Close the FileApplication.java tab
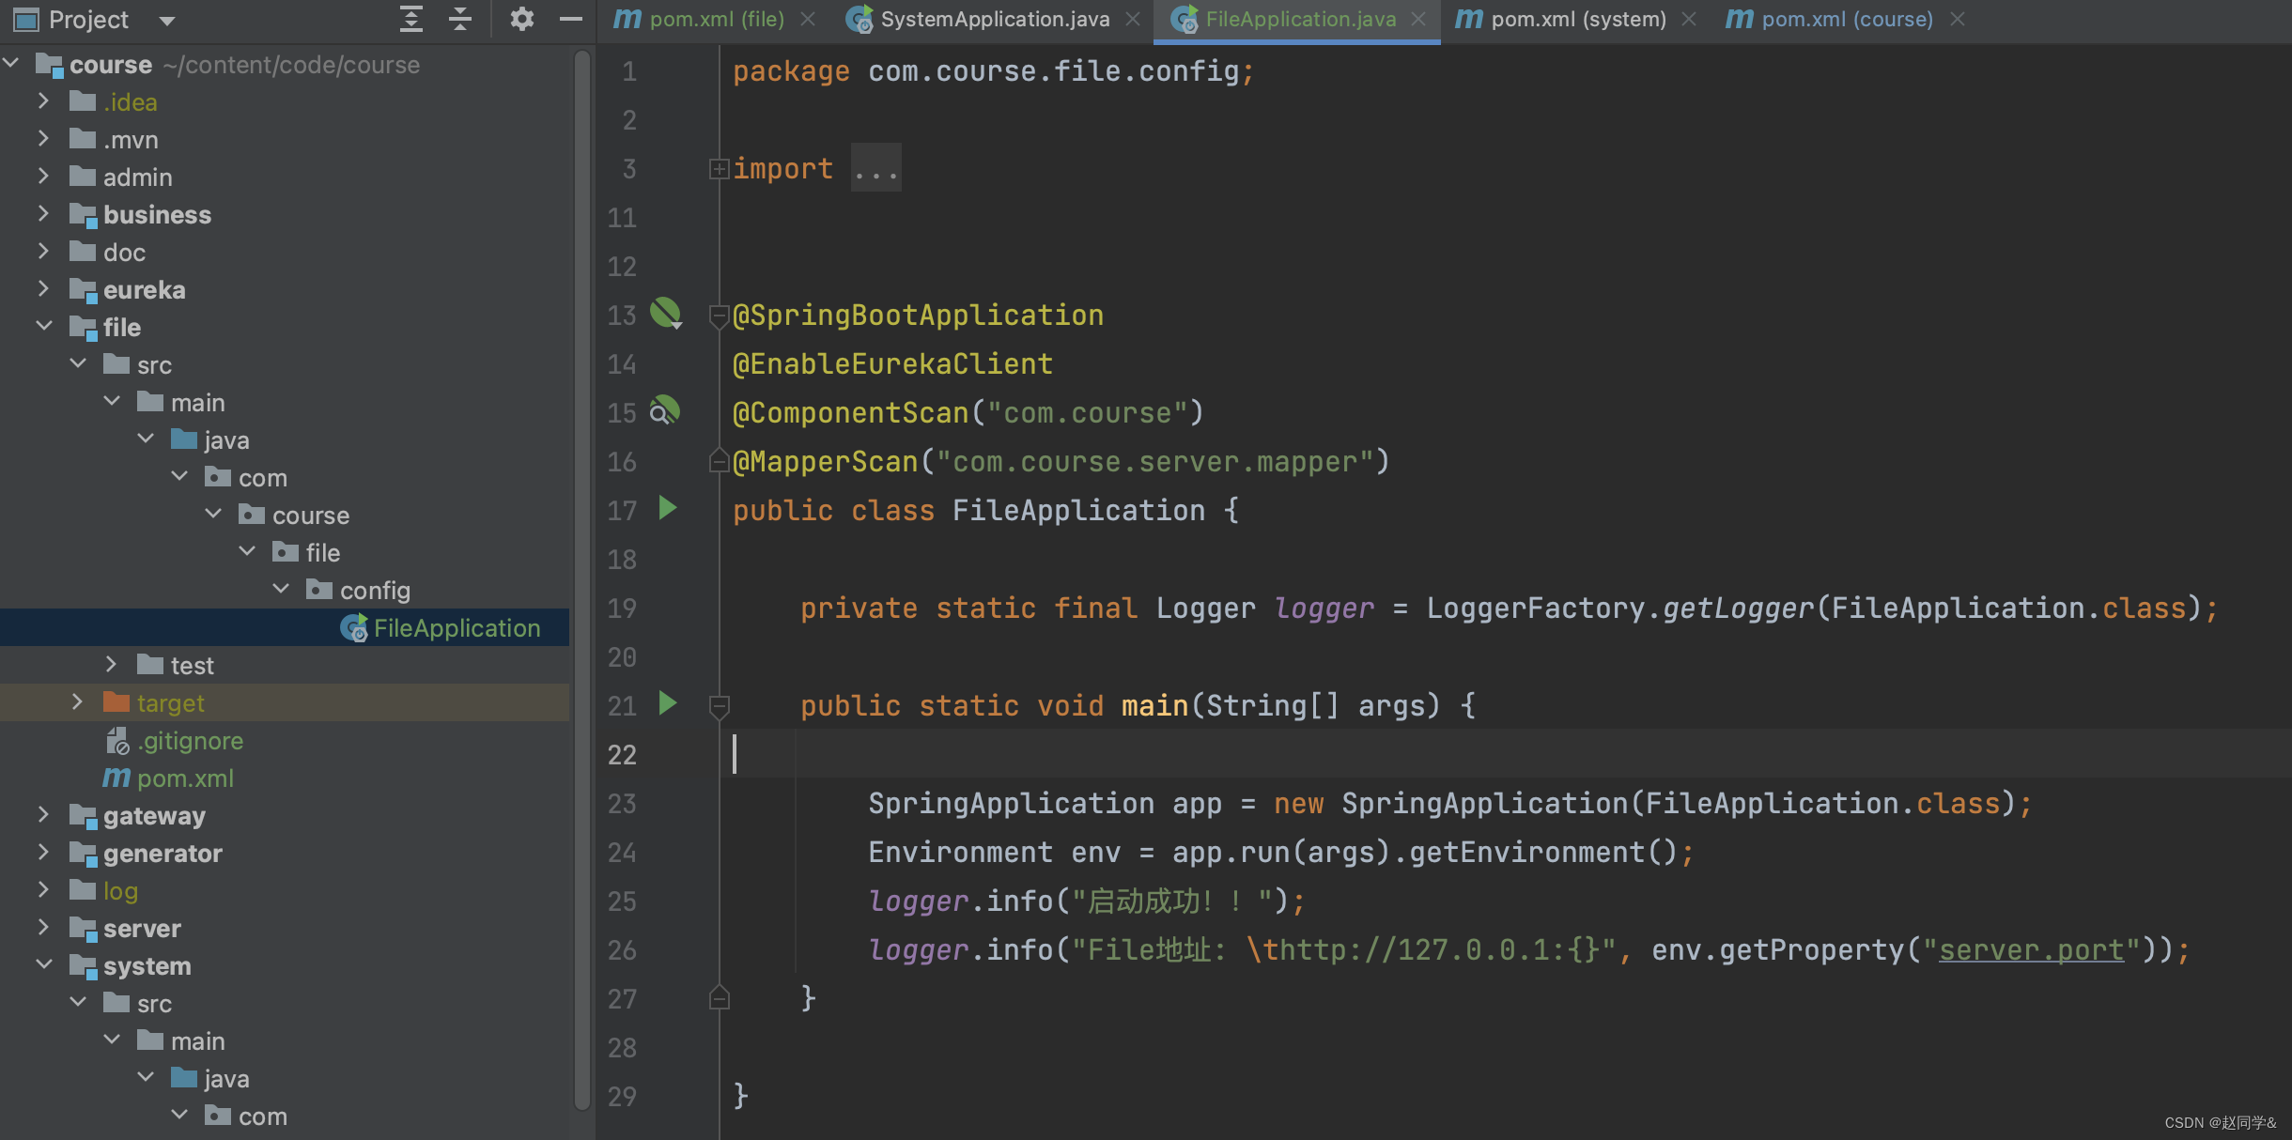2292x1140 pixels. (x=1418, y=20)
